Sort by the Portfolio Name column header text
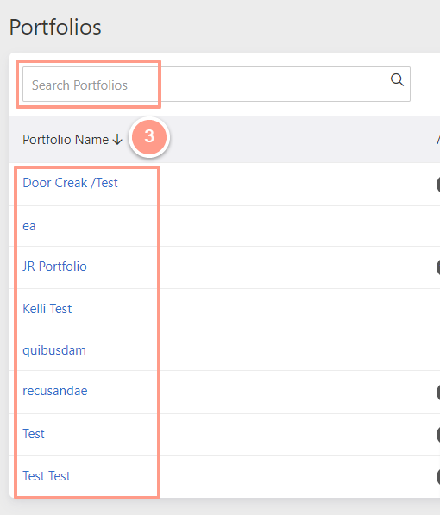440x515 pixels. (66, 140)
